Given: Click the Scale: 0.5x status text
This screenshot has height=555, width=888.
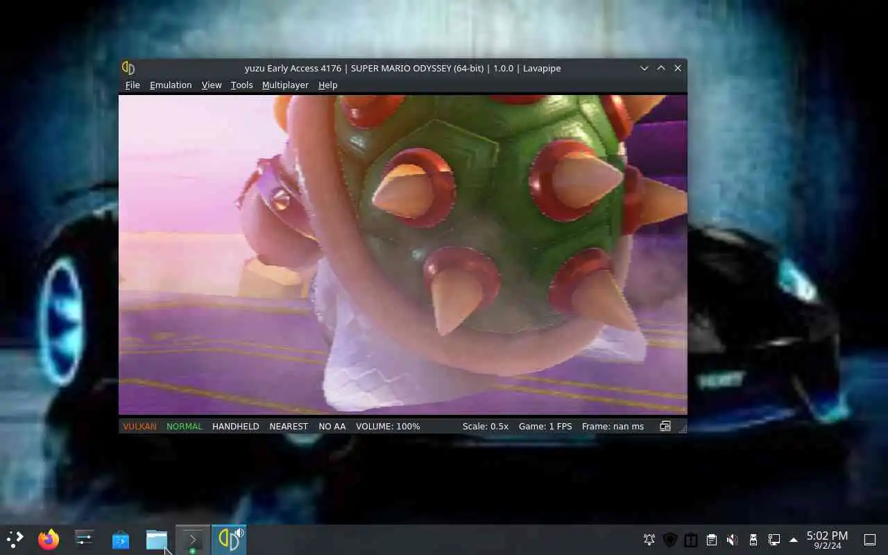Looking at the screenshot, I should coord(486,427).
